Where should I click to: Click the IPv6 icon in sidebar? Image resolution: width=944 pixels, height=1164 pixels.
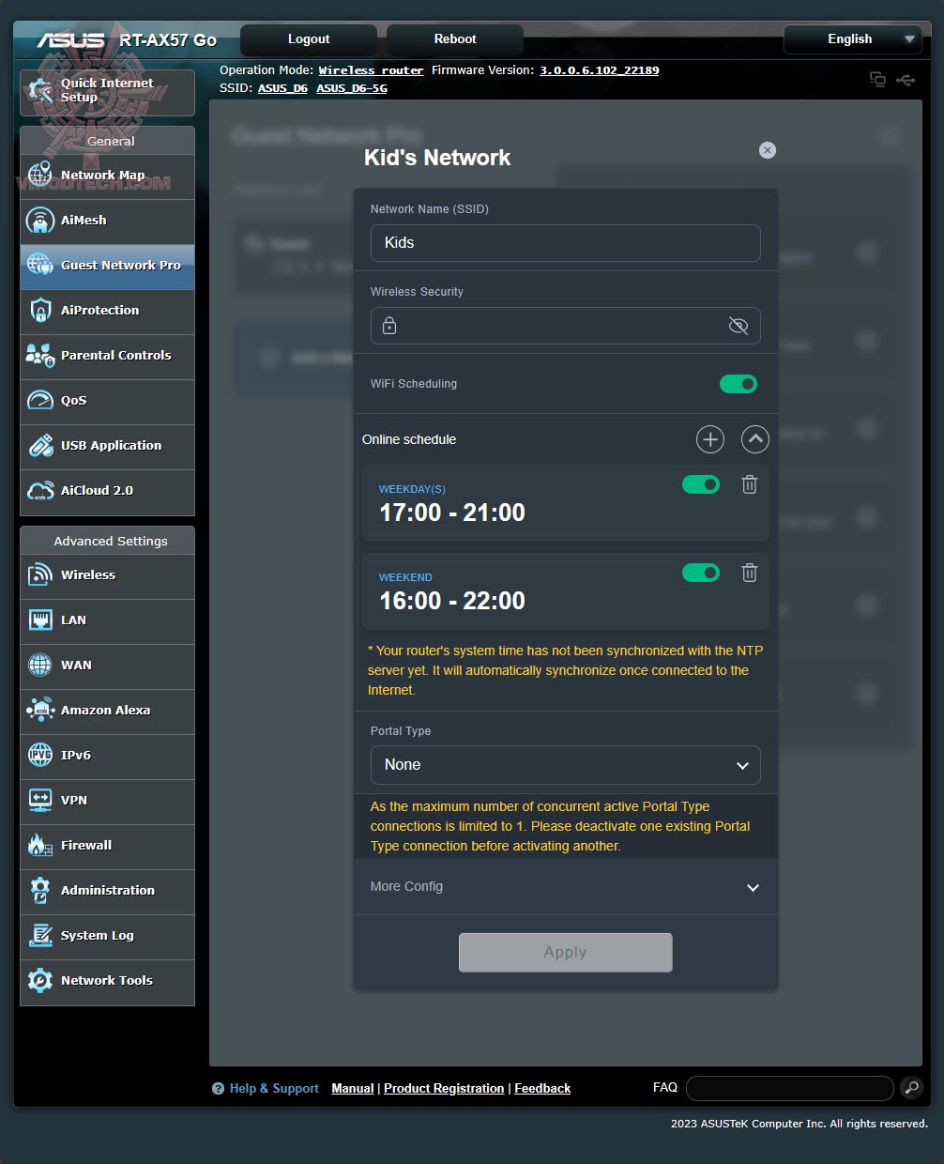coord(39,755)
